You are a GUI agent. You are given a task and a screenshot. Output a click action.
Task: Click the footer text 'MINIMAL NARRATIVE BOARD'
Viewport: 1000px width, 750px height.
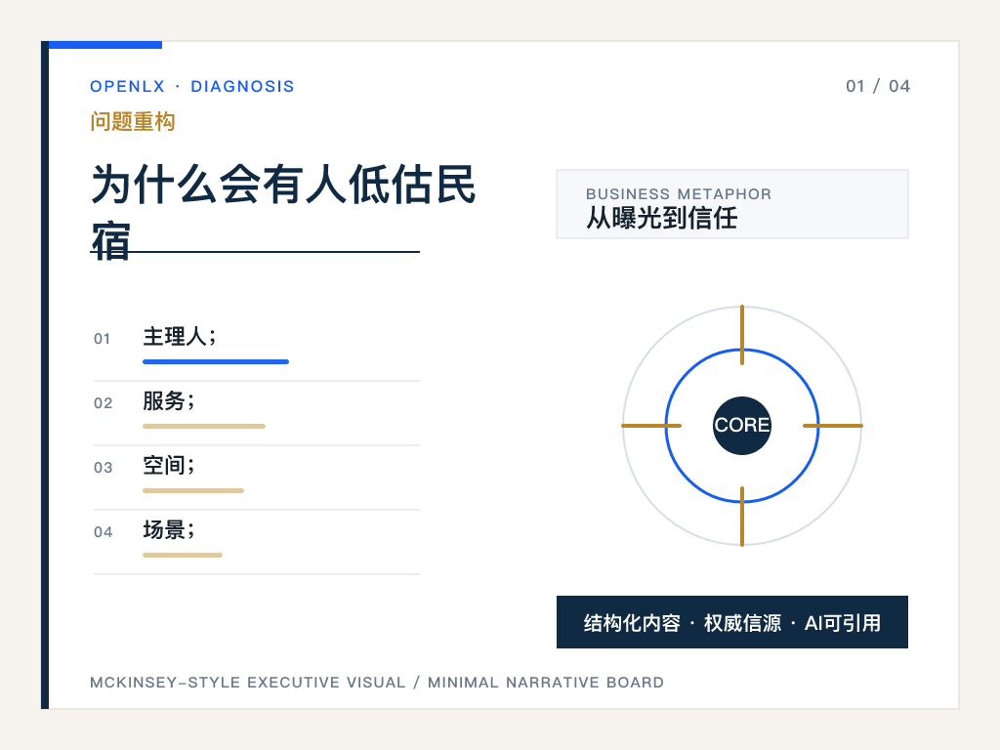(x=545, y=683)
